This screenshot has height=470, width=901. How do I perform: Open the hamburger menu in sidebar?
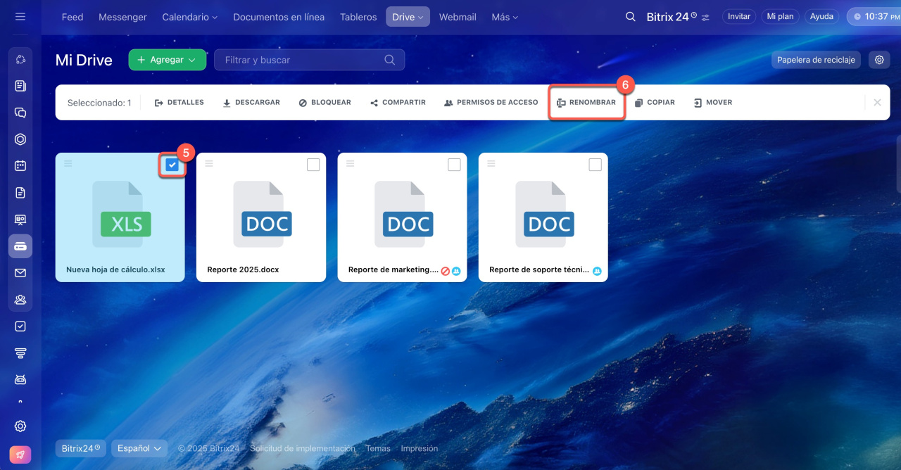tap(20, 17)
